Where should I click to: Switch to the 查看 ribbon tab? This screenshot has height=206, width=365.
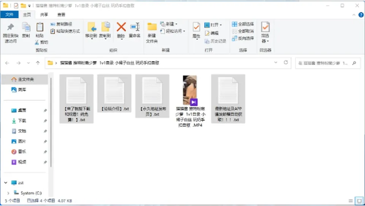pos(61,15)
